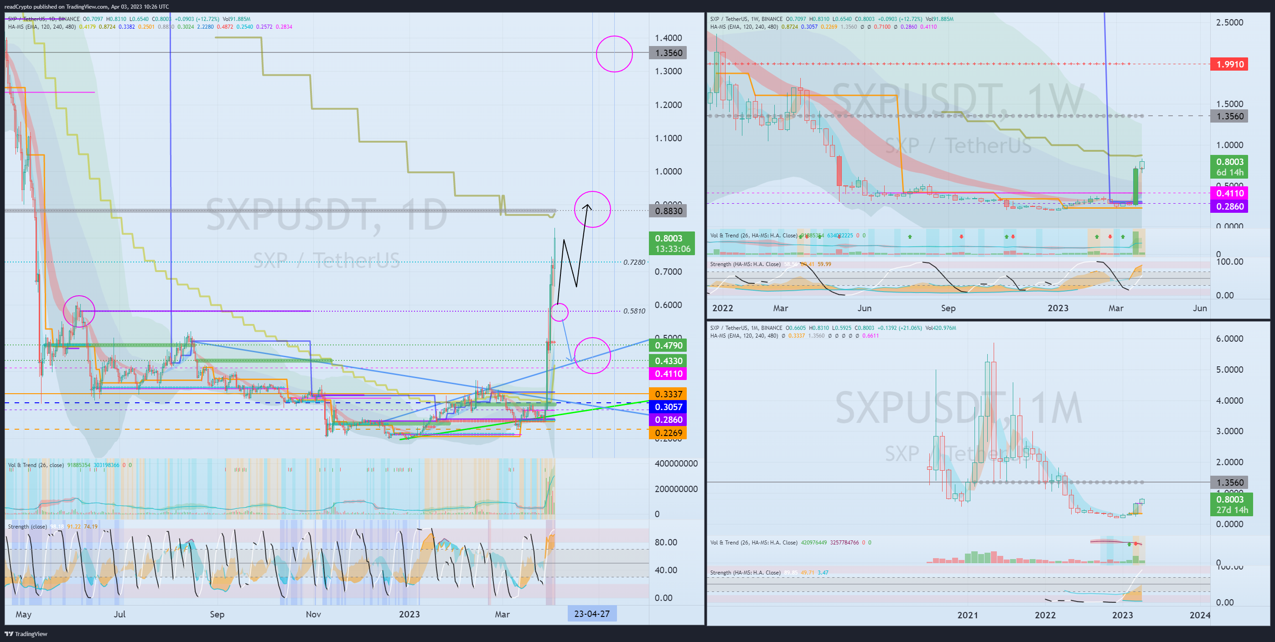The image size is (1275, 642).
Task: Click the purple 0.2860 label on weekly chart
Action: [x=1229, y=206]
